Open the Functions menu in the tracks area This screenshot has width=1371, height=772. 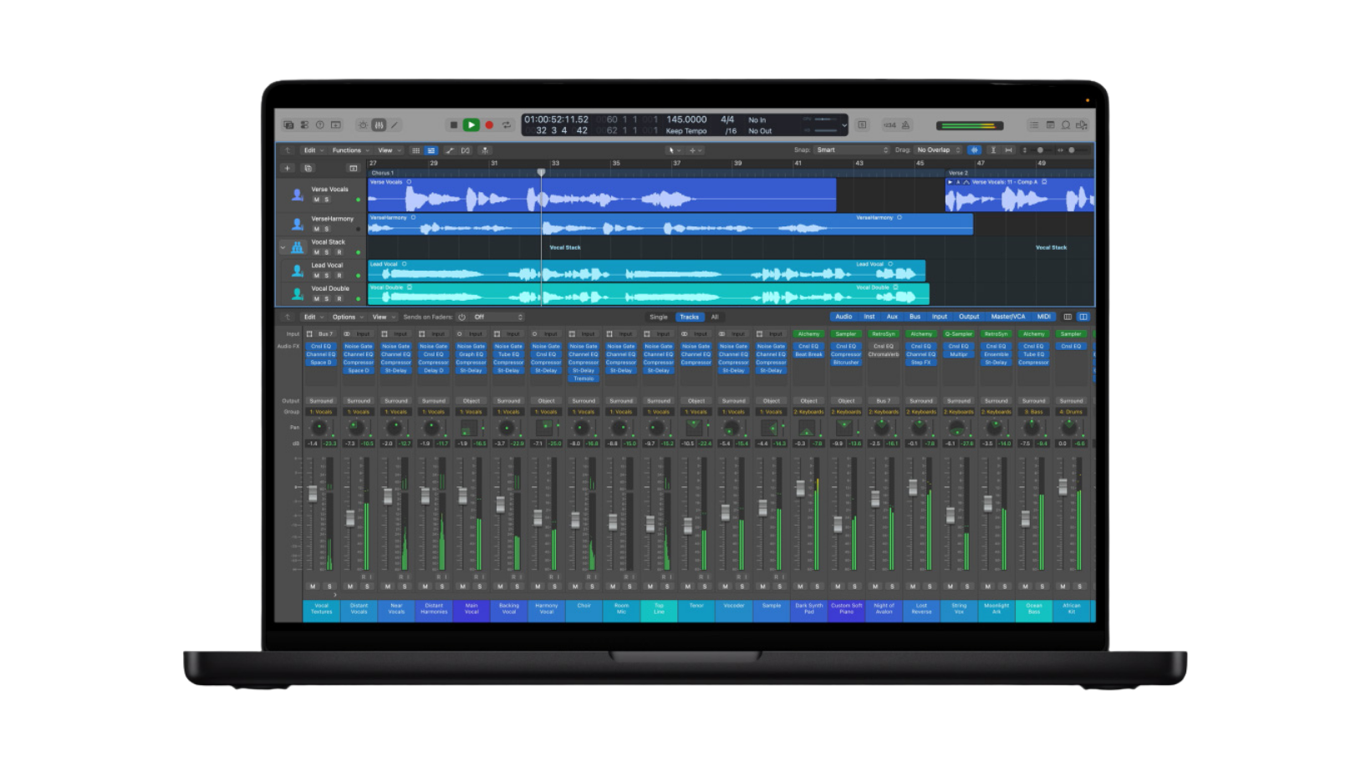click(x=349, y=150)
